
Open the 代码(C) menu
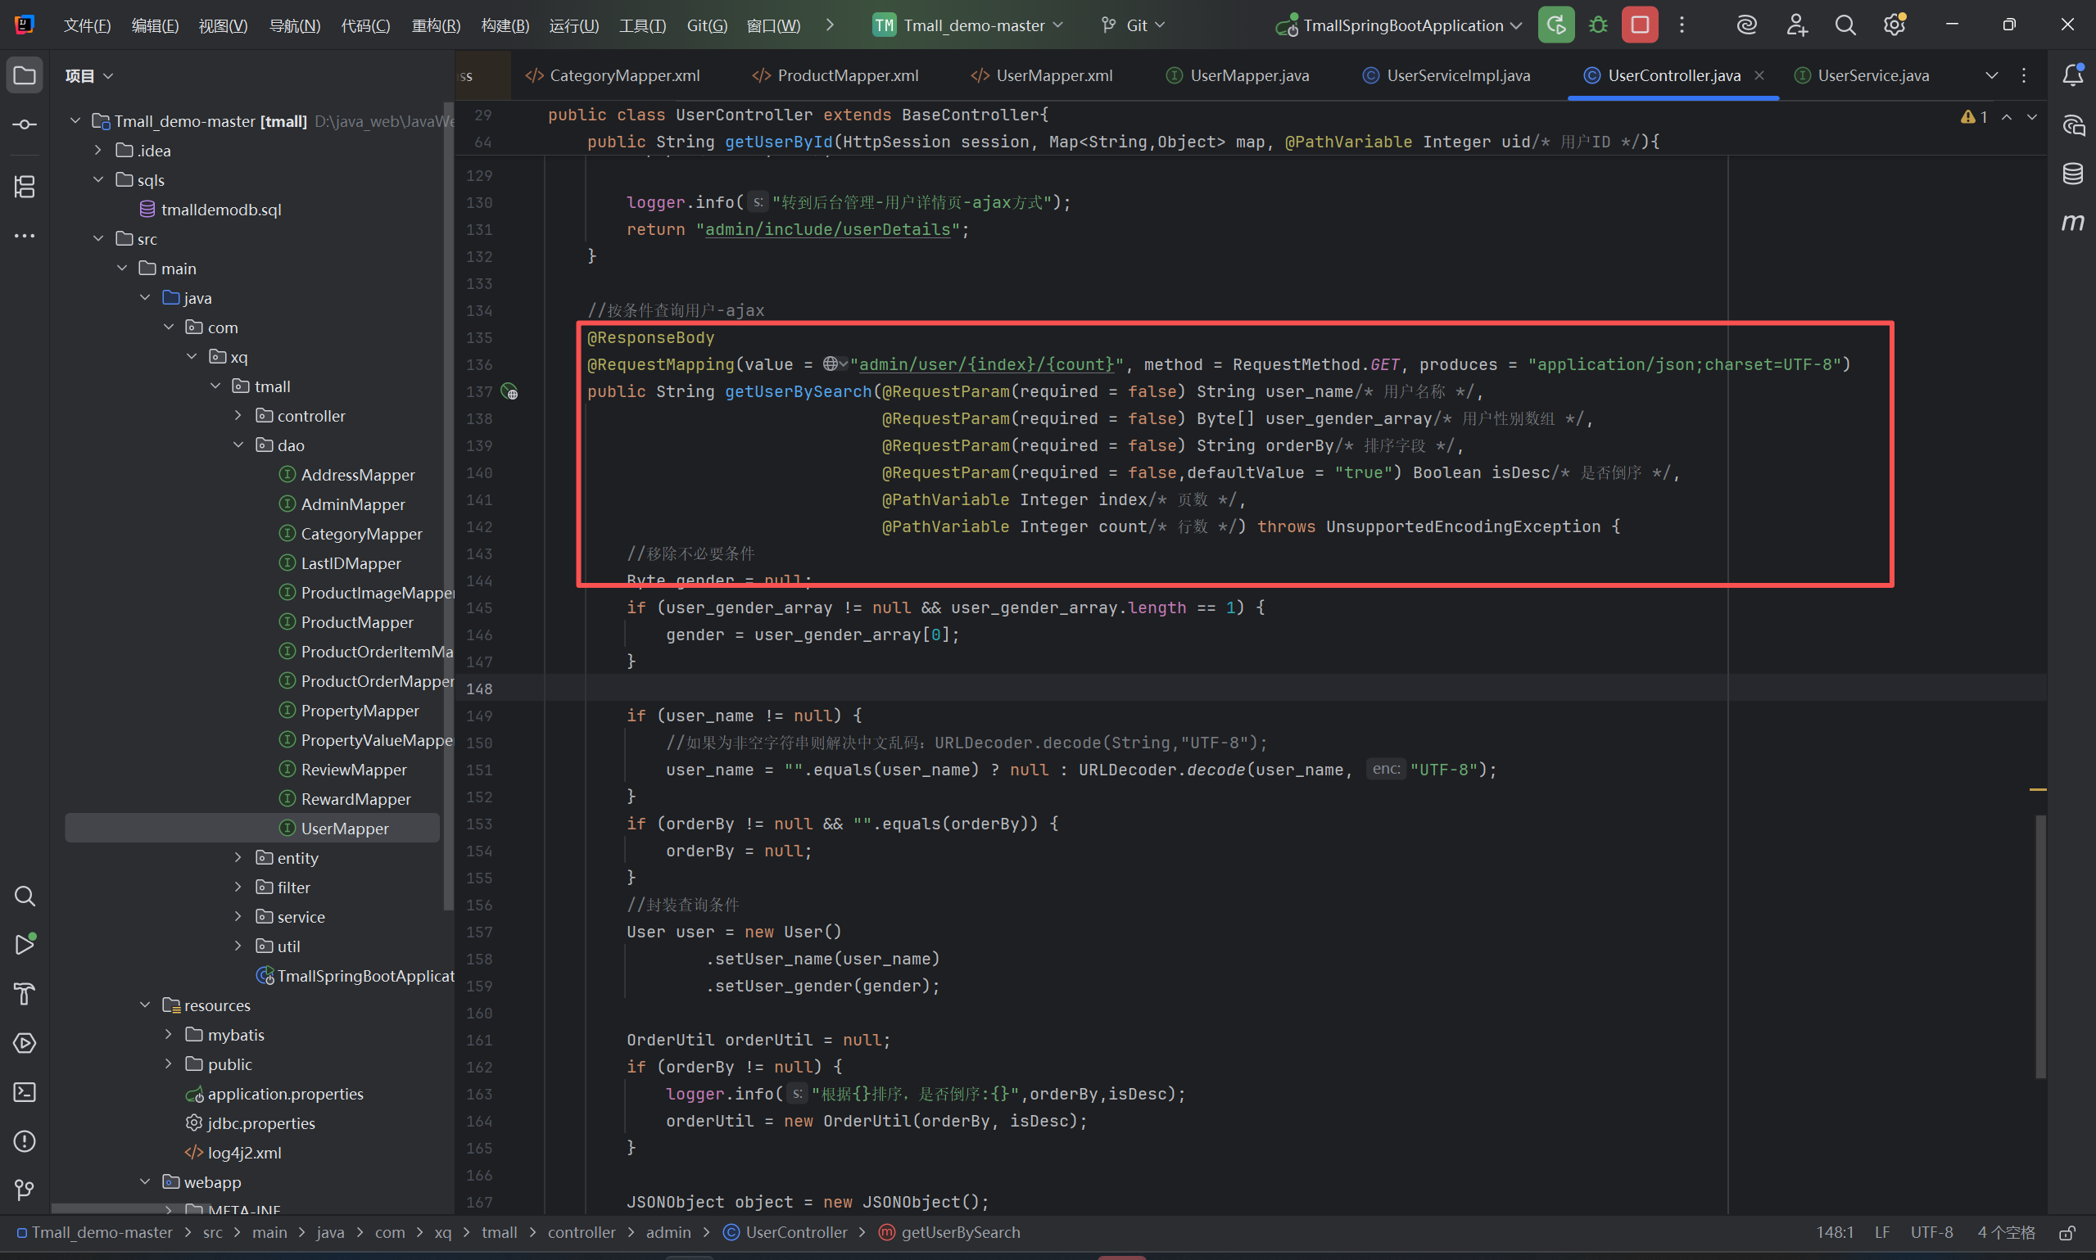365,25
